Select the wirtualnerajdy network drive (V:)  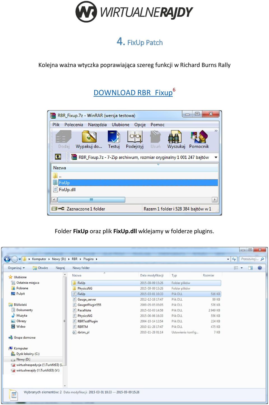coord(38,370)
